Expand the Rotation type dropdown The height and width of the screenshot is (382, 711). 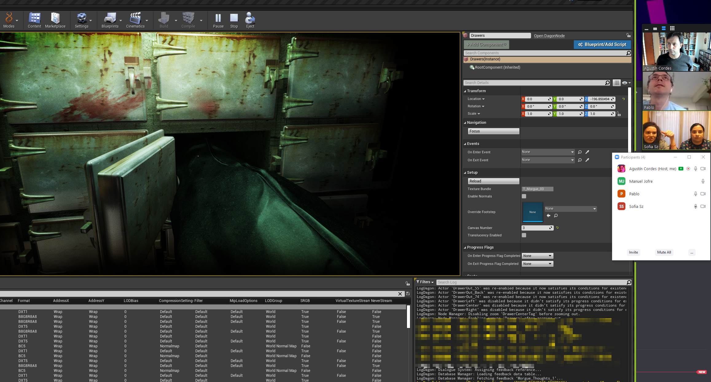[x=476, y=106]
